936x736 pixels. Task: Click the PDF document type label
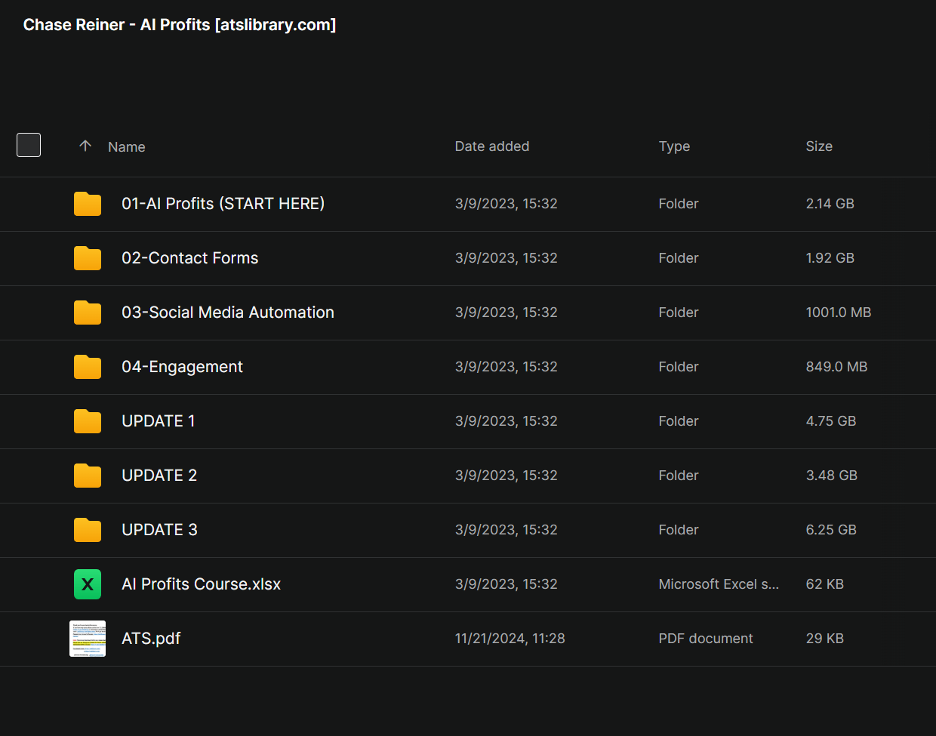pos(706,639)
